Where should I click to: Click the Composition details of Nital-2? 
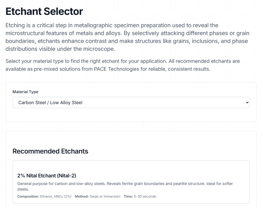pyautogui.click(x=28, y=196)
